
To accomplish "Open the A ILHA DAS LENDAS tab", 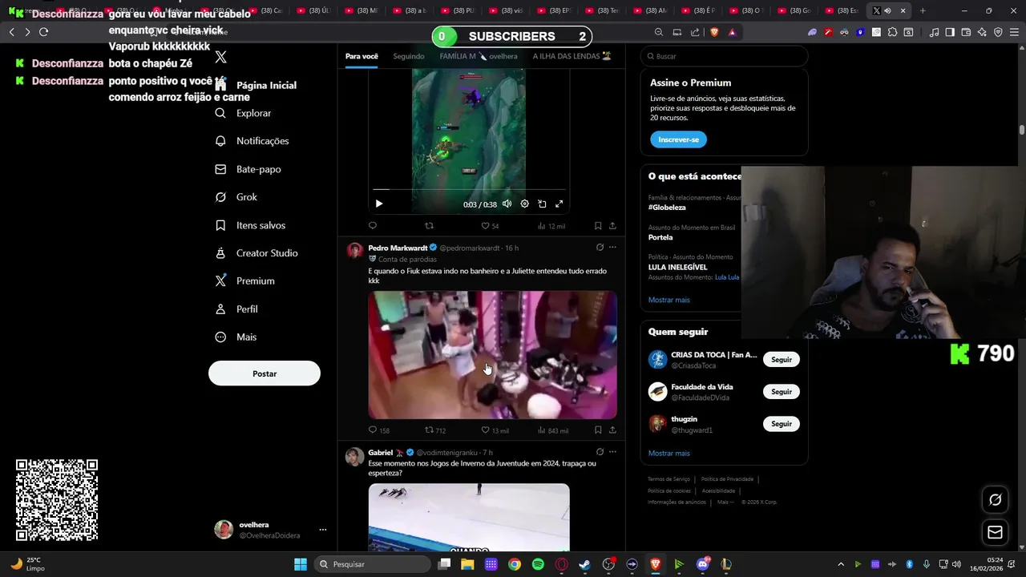I will (572, 56).
